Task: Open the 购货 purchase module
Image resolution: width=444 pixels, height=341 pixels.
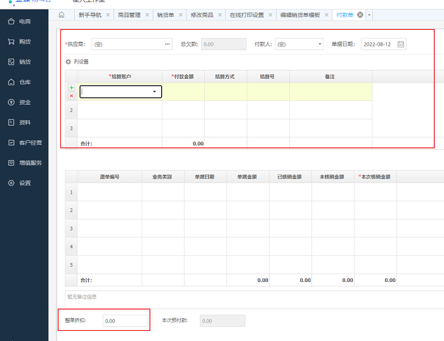Action: pos(24,42)
